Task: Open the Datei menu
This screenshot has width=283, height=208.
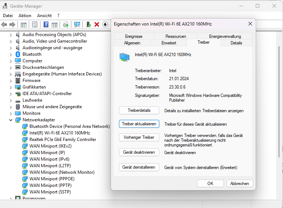Action: 8,16
